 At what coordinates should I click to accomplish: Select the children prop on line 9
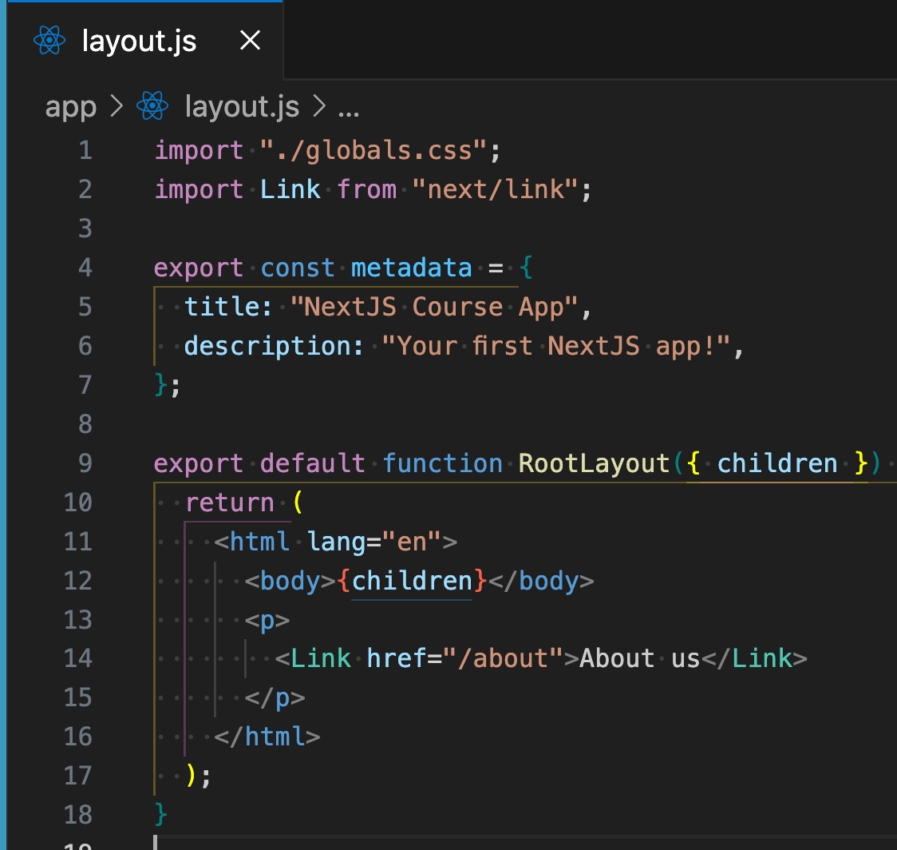776,463
